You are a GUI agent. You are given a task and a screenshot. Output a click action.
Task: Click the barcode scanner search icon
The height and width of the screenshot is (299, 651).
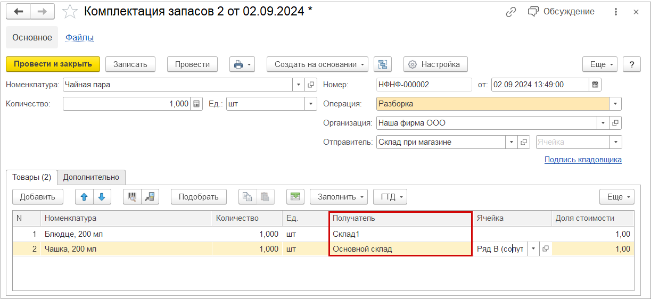133,197
